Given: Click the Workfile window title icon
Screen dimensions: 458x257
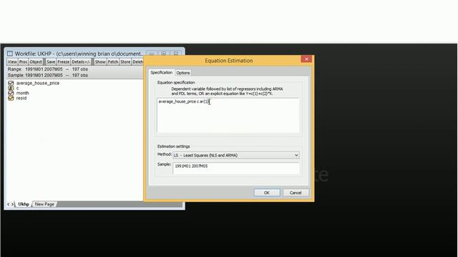Looking at the screenshot, I should point(10,54).
